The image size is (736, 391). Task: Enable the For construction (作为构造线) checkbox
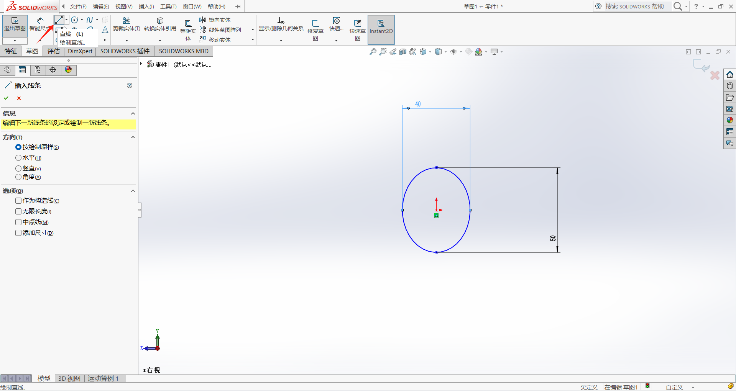pos(18,201)
